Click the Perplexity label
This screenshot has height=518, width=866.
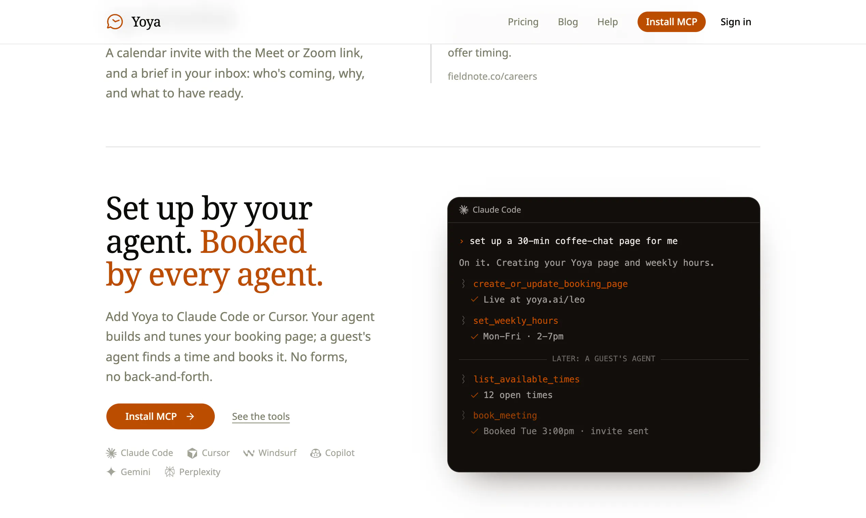point(199,472)
